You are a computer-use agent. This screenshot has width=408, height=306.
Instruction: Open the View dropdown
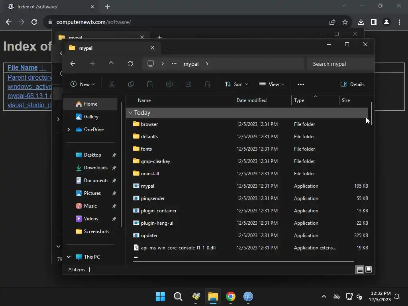pyautogui.click(x=272, y=84)
